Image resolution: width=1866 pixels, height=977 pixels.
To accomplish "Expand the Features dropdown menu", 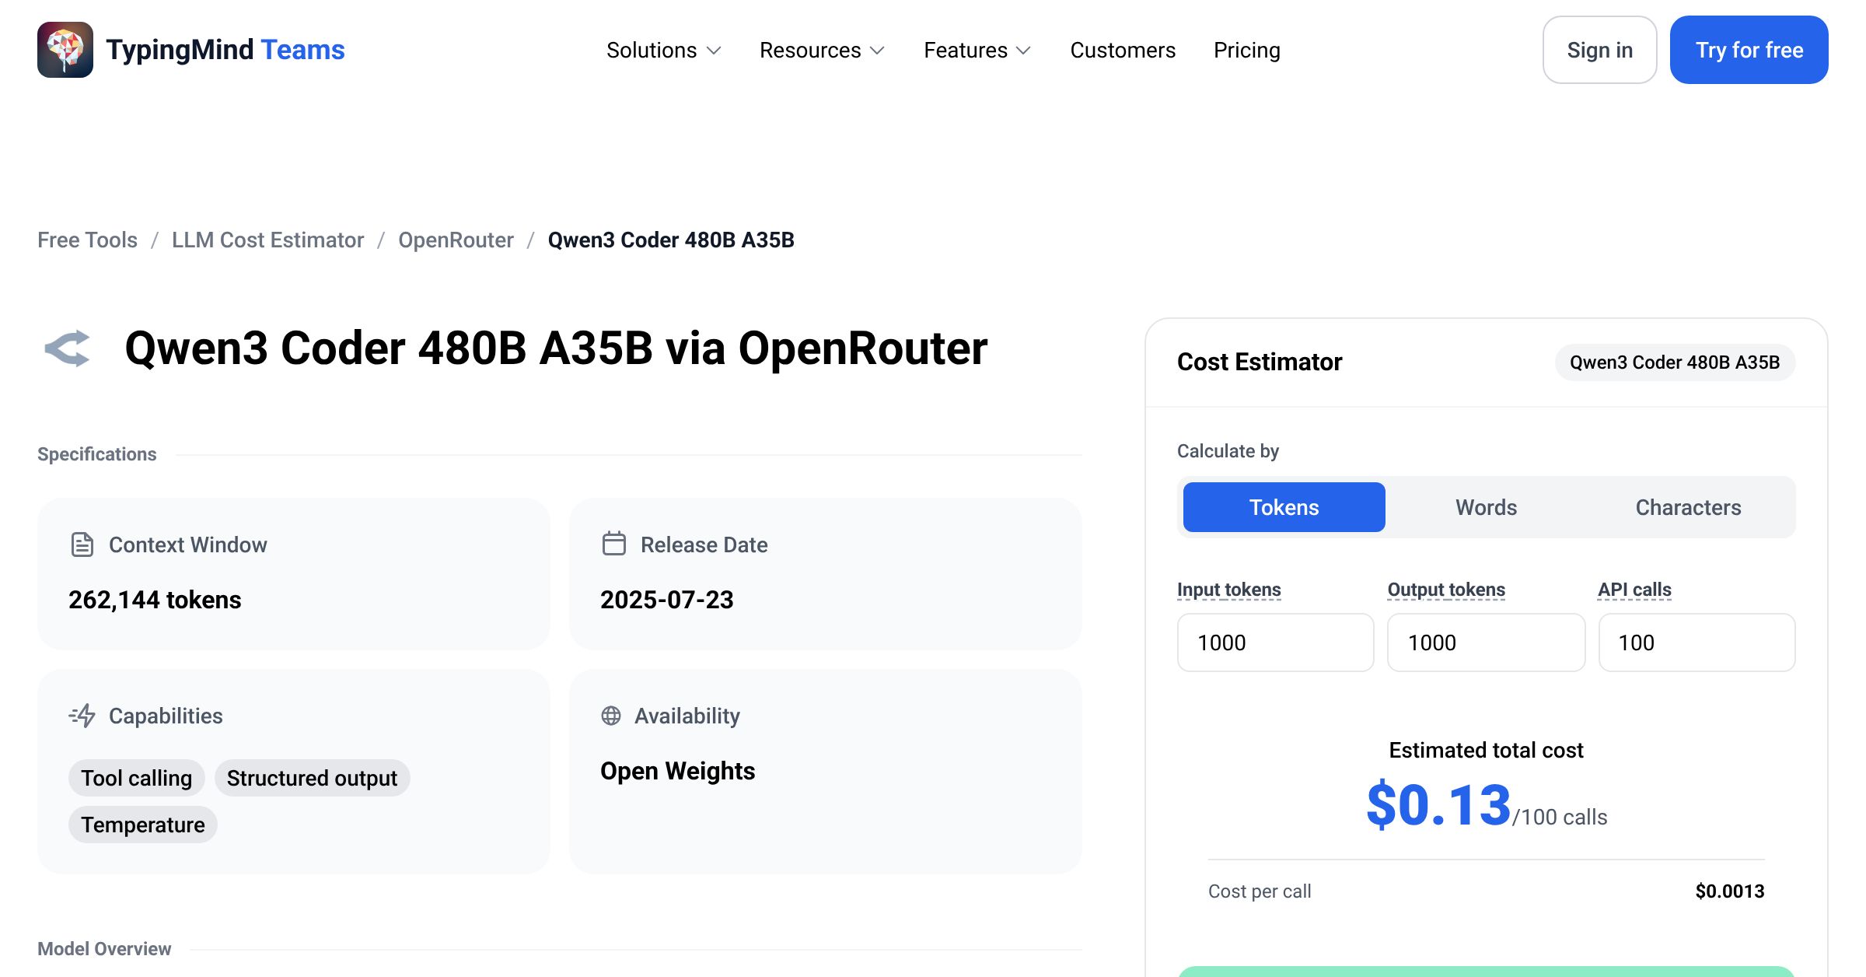I will point(977,50).
